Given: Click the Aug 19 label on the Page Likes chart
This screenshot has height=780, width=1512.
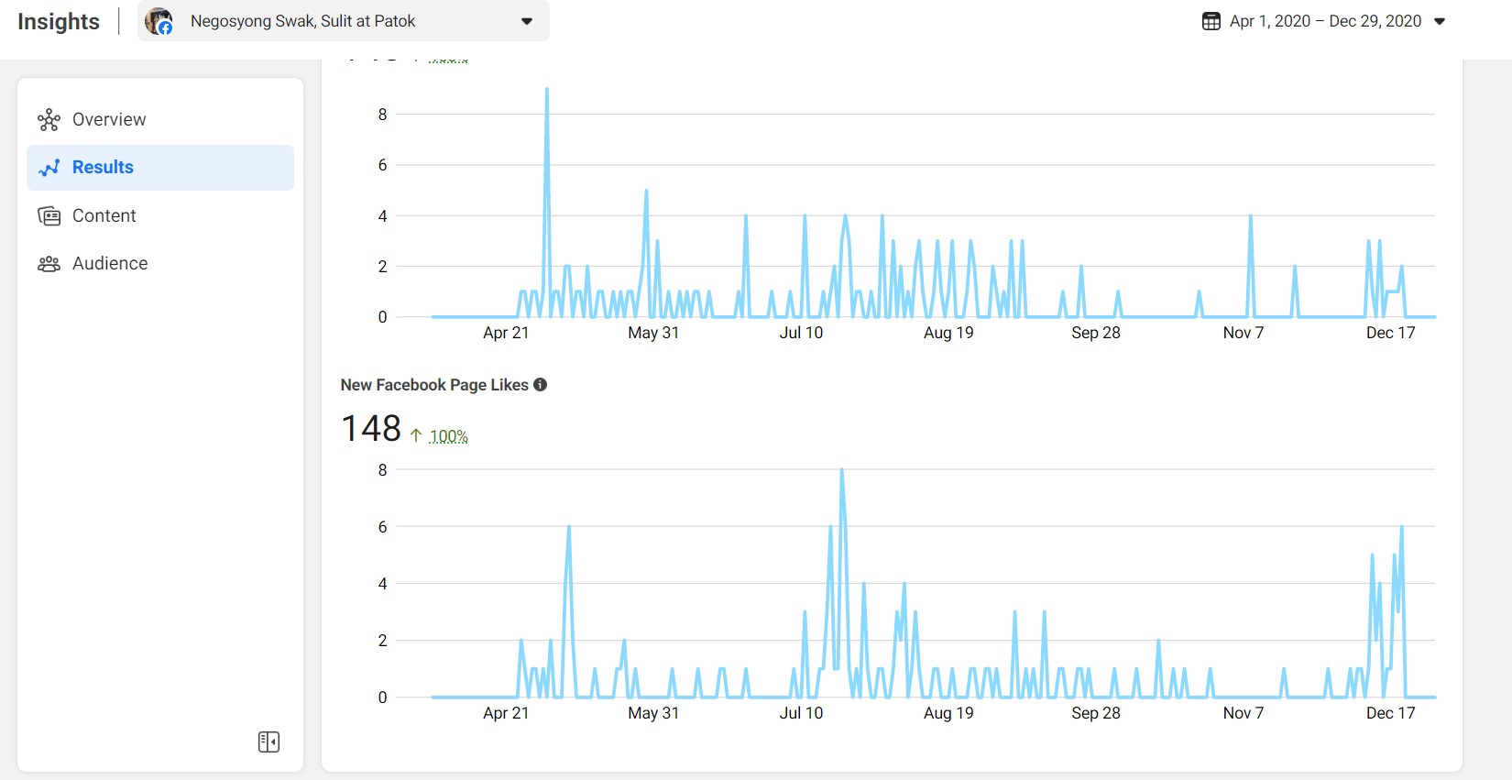Looking at the screenshot, I should (x=948, y=713).
